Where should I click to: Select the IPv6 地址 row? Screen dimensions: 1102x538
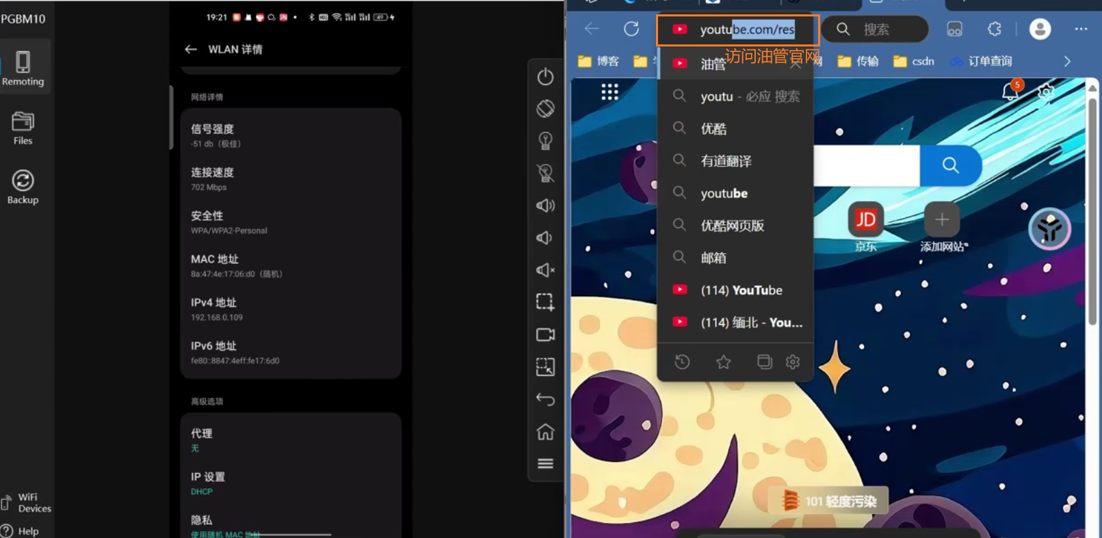tap(291, 353)
